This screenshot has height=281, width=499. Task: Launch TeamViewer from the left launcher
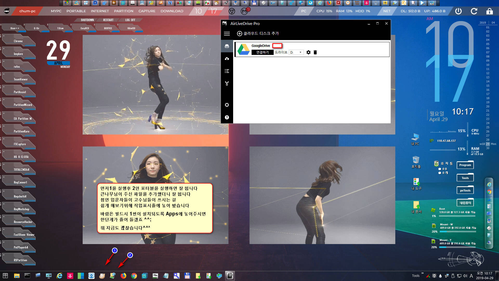pos(19,79)
